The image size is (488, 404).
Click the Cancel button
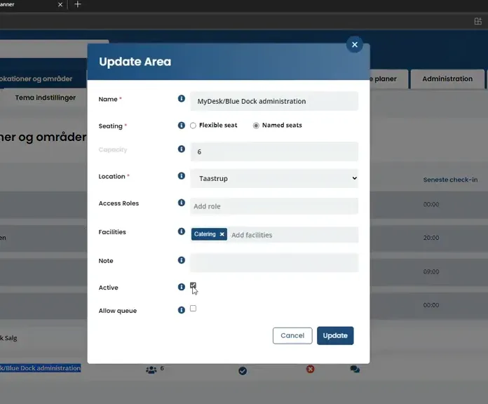tap(292, 335)
